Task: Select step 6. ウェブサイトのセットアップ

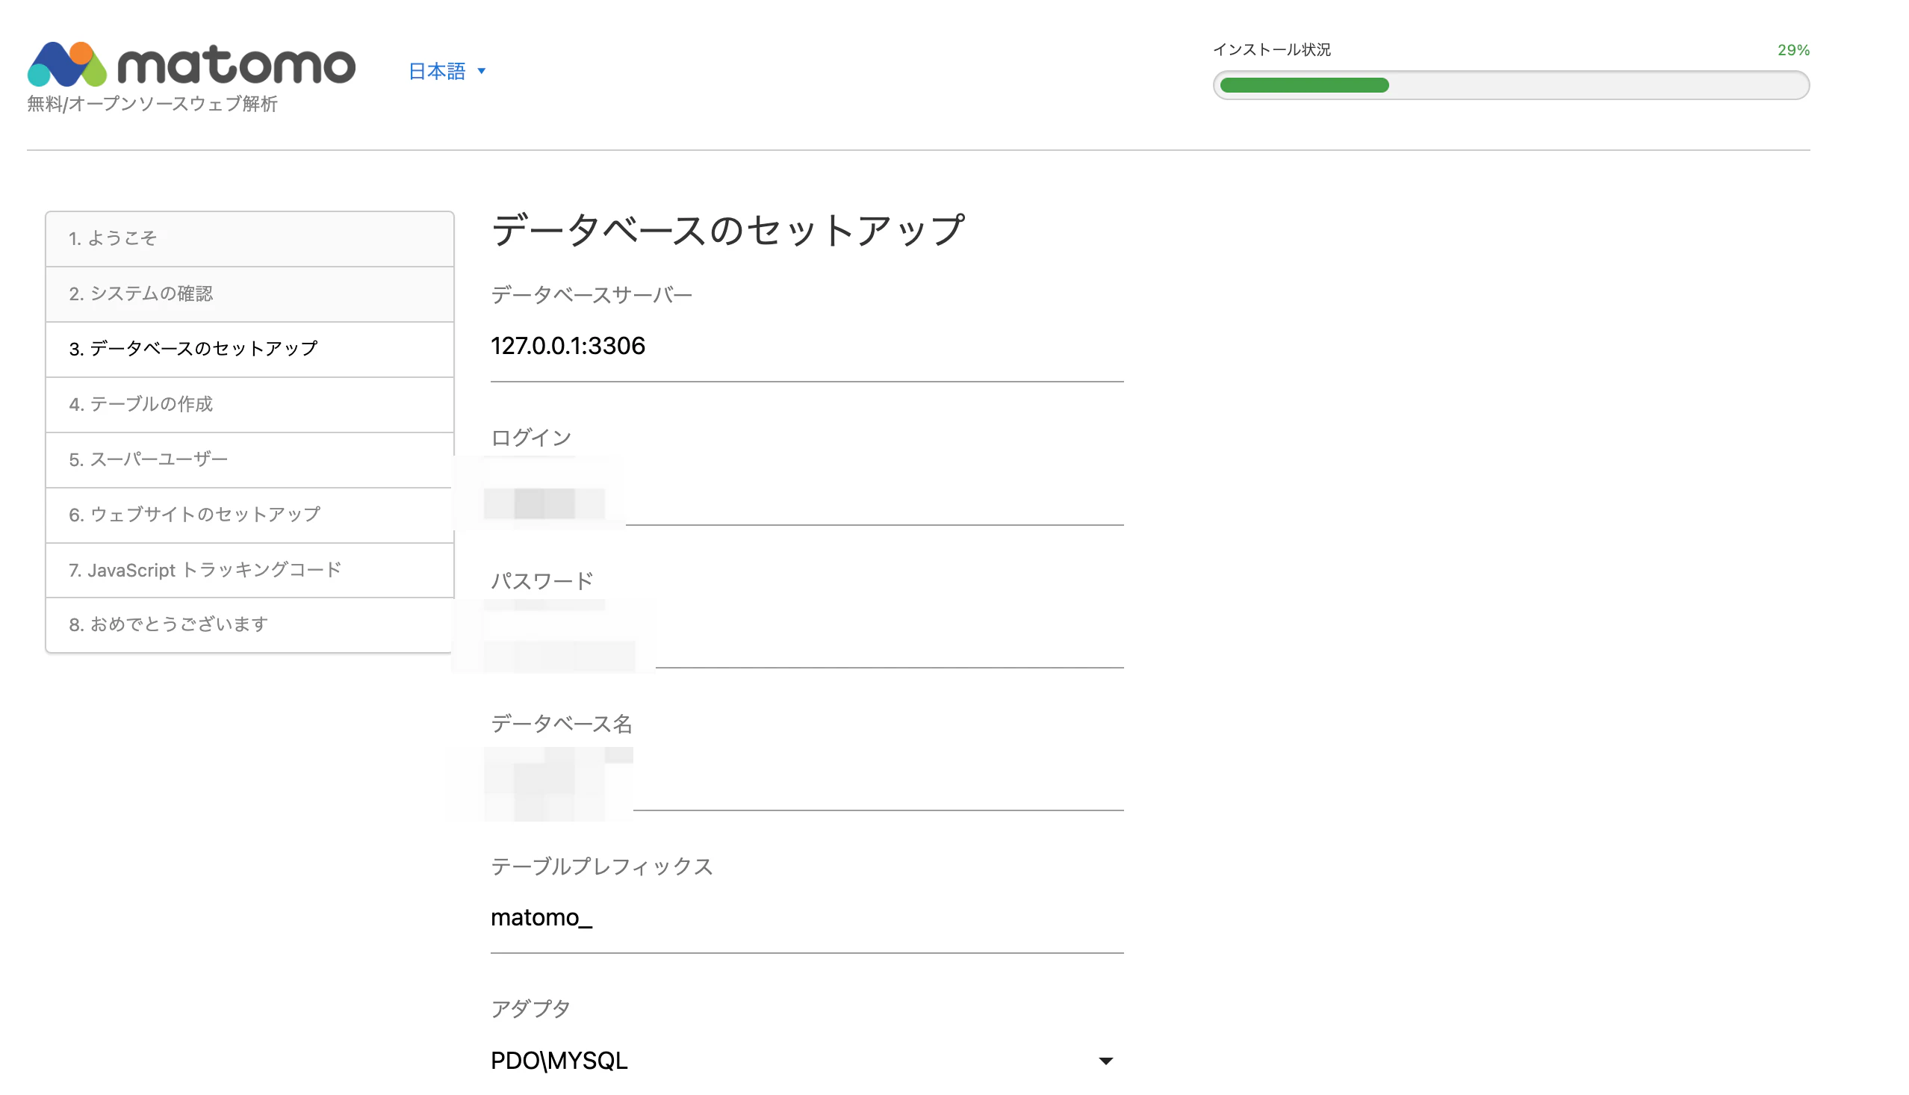Action: (x=249, y=515)
